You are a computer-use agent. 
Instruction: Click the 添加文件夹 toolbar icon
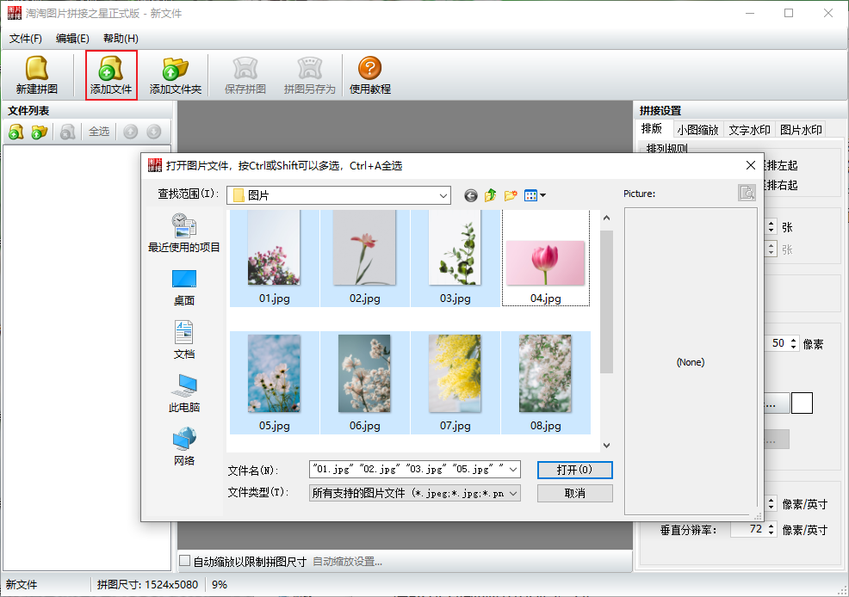(175, 76)
